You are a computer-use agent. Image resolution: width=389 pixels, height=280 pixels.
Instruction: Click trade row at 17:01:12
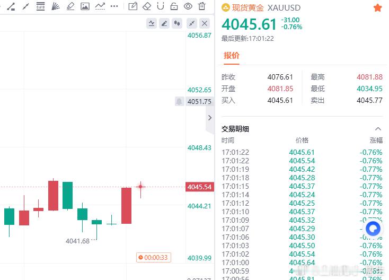pyautogui.click(x=302, y=203)
